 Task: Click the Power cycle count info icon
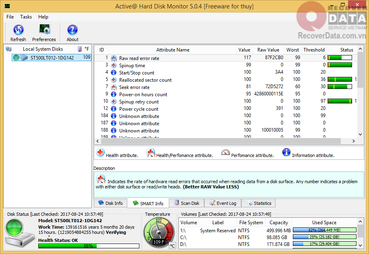[x=114, y=109]
